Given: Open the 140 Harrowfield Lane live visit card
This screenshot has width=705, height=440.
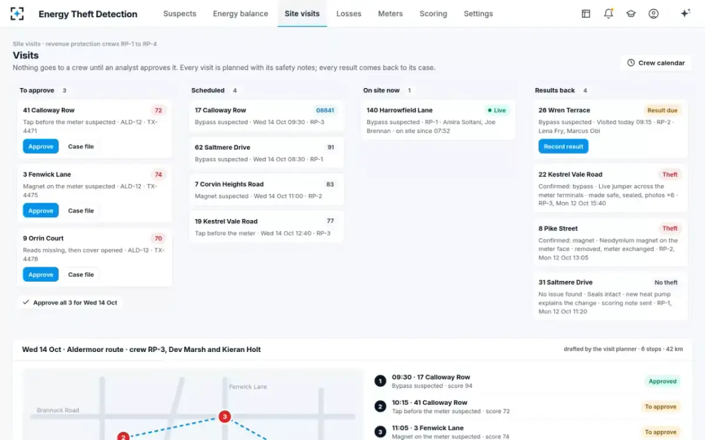Looking at the screenshot, I should pyautogui.click(x=438, y=120).
